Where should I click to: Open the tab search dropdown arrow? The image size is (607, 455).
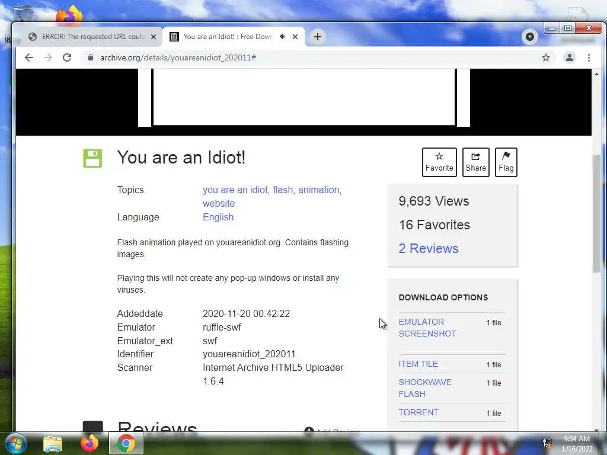pos(529,37)
